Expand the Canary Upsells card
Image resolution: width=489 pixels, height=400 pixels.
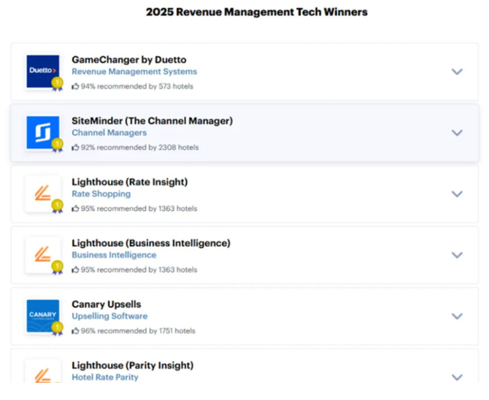coord(457,316)
